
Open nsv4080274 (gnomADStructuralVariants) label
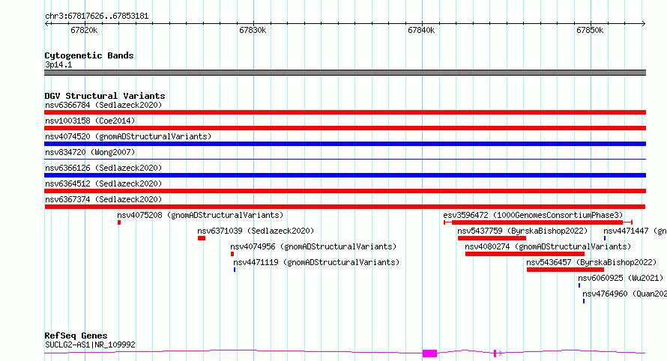(x=548, y=246)
